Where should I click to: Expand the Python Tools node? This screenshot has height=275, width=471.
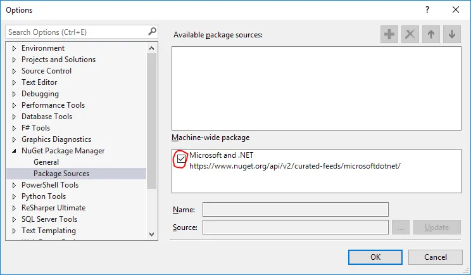[14, 196]
